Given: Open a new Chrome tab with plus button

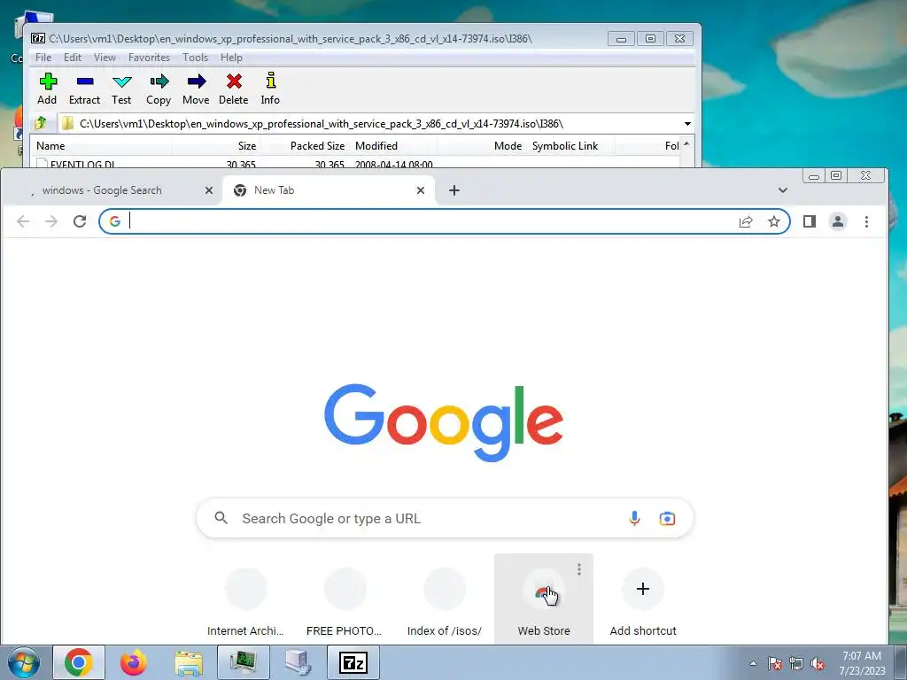Looking at the screenshot, I should [x=454, y=190].
